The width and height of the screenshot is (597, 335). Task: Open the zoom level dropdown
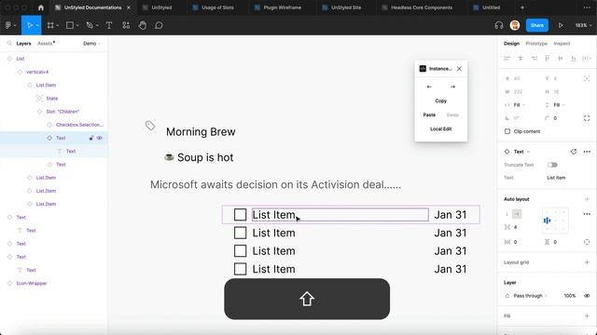point(583,25)
